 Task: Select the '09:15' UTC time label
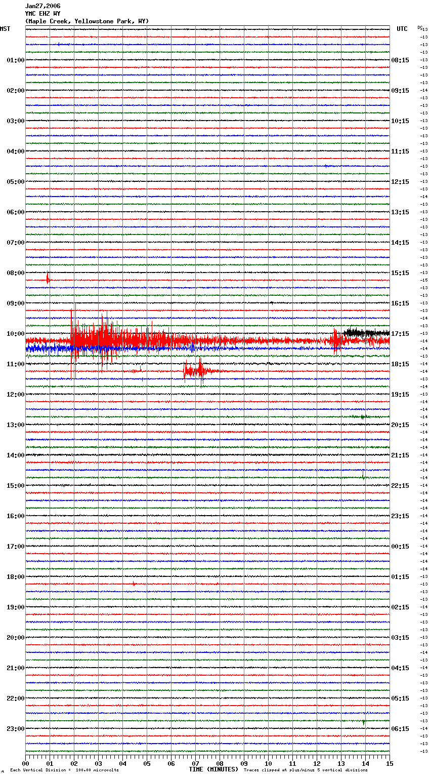tap(400, 91)
